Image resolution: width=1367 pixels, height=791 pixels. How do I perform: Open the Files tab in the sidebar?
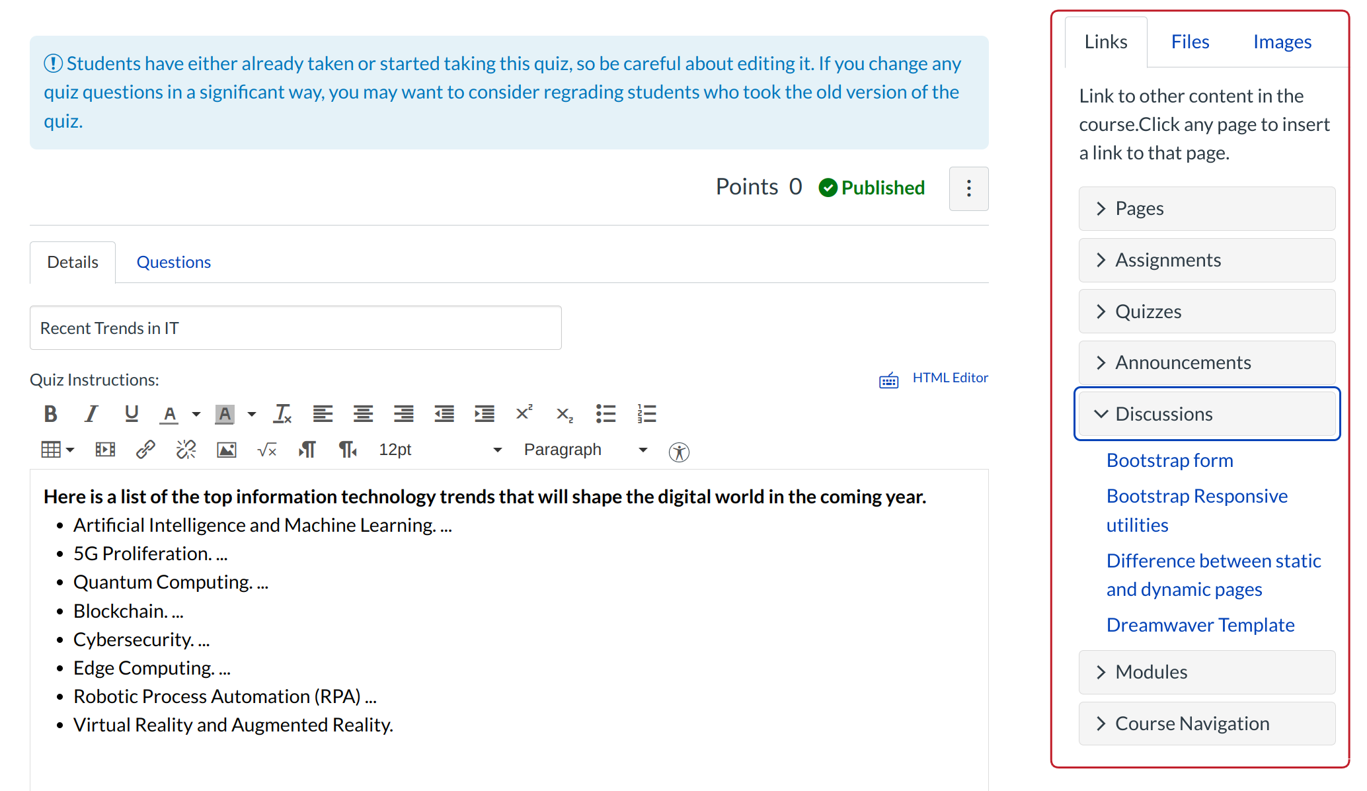click(1190, 41)
